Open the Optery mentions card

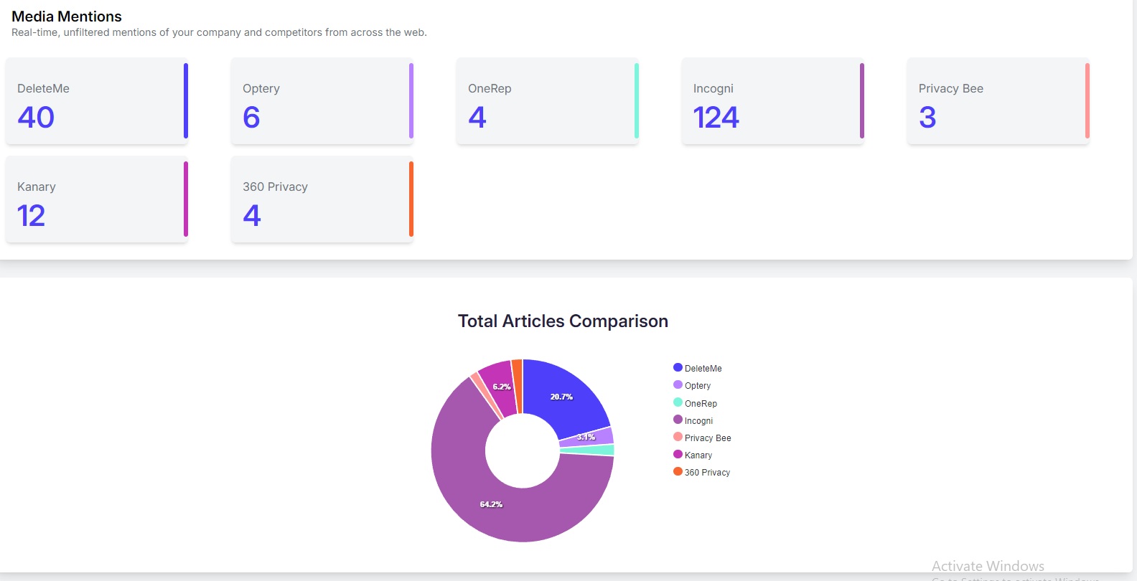click(x=322, y=101)
